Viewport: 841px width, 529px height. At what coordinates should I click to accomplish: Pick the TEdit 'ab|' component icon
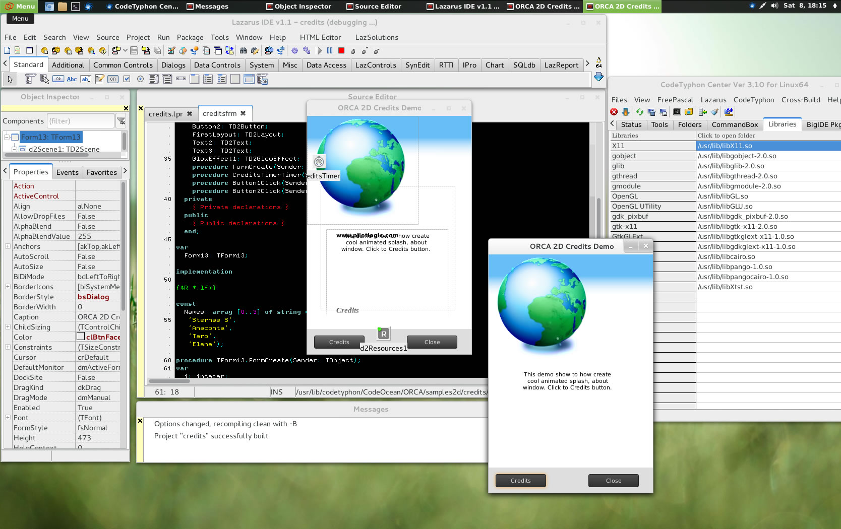pos(85,79)
